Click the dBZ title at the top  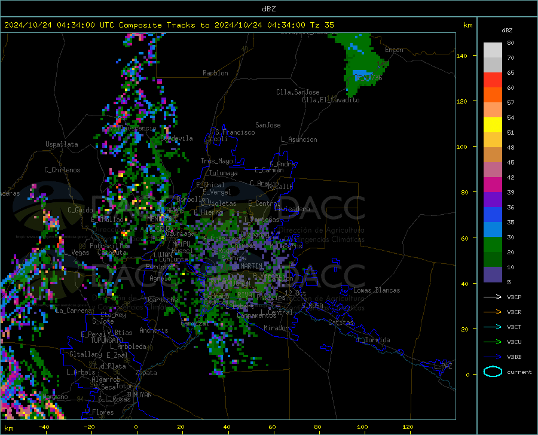[x=268, y=9]
